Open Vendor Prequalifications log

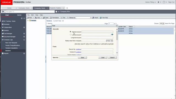point(12,45)
